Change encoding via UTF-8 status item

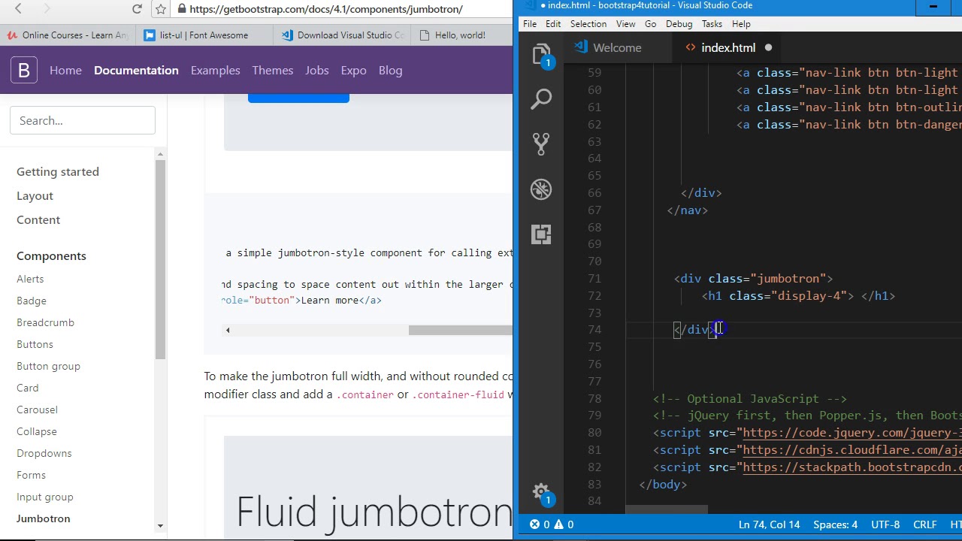(x=885, y=524)
